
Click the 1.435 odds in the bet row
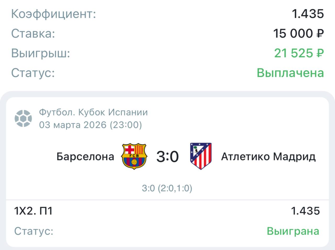pos(305,211)
